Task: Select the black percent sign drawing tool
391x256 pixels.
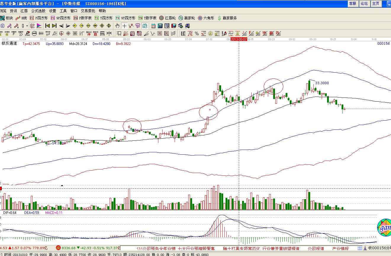Action: pyautogui.click(x=197, y=33)
